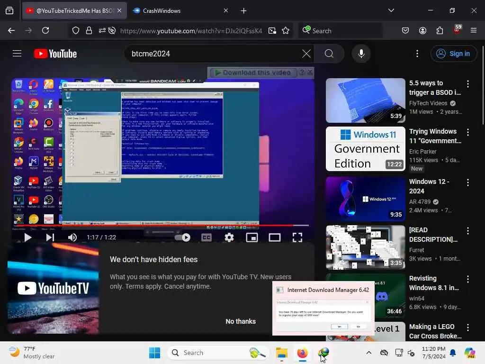Screen dimensions: 485x364
Task: Open more options for READ DESCRIPTION video
Action: pyautogui.click(x=467, y=231)
